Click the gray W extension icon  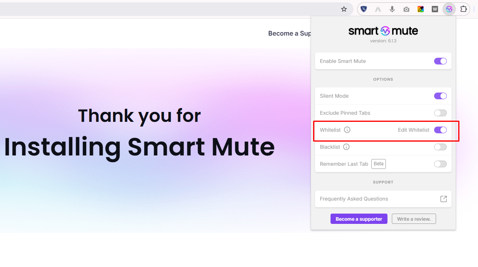[435, 9]
